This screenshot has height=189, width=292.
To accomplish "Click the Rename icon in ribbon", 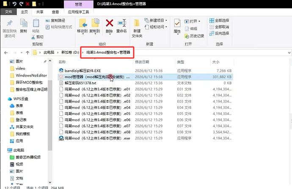I will [x=122, y=23].
